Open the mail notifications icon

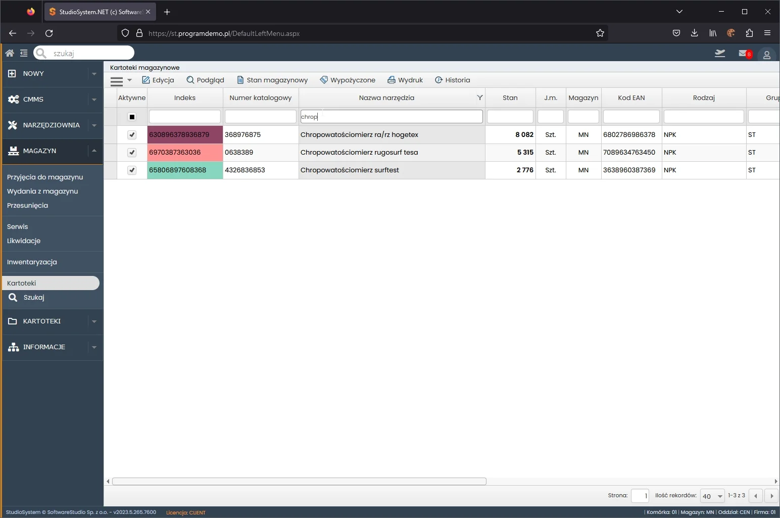click(744, 54)
